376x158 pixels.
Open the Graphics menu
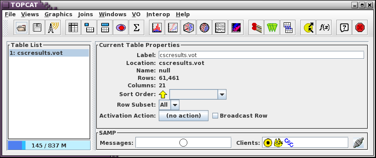(x=58, y=14)
